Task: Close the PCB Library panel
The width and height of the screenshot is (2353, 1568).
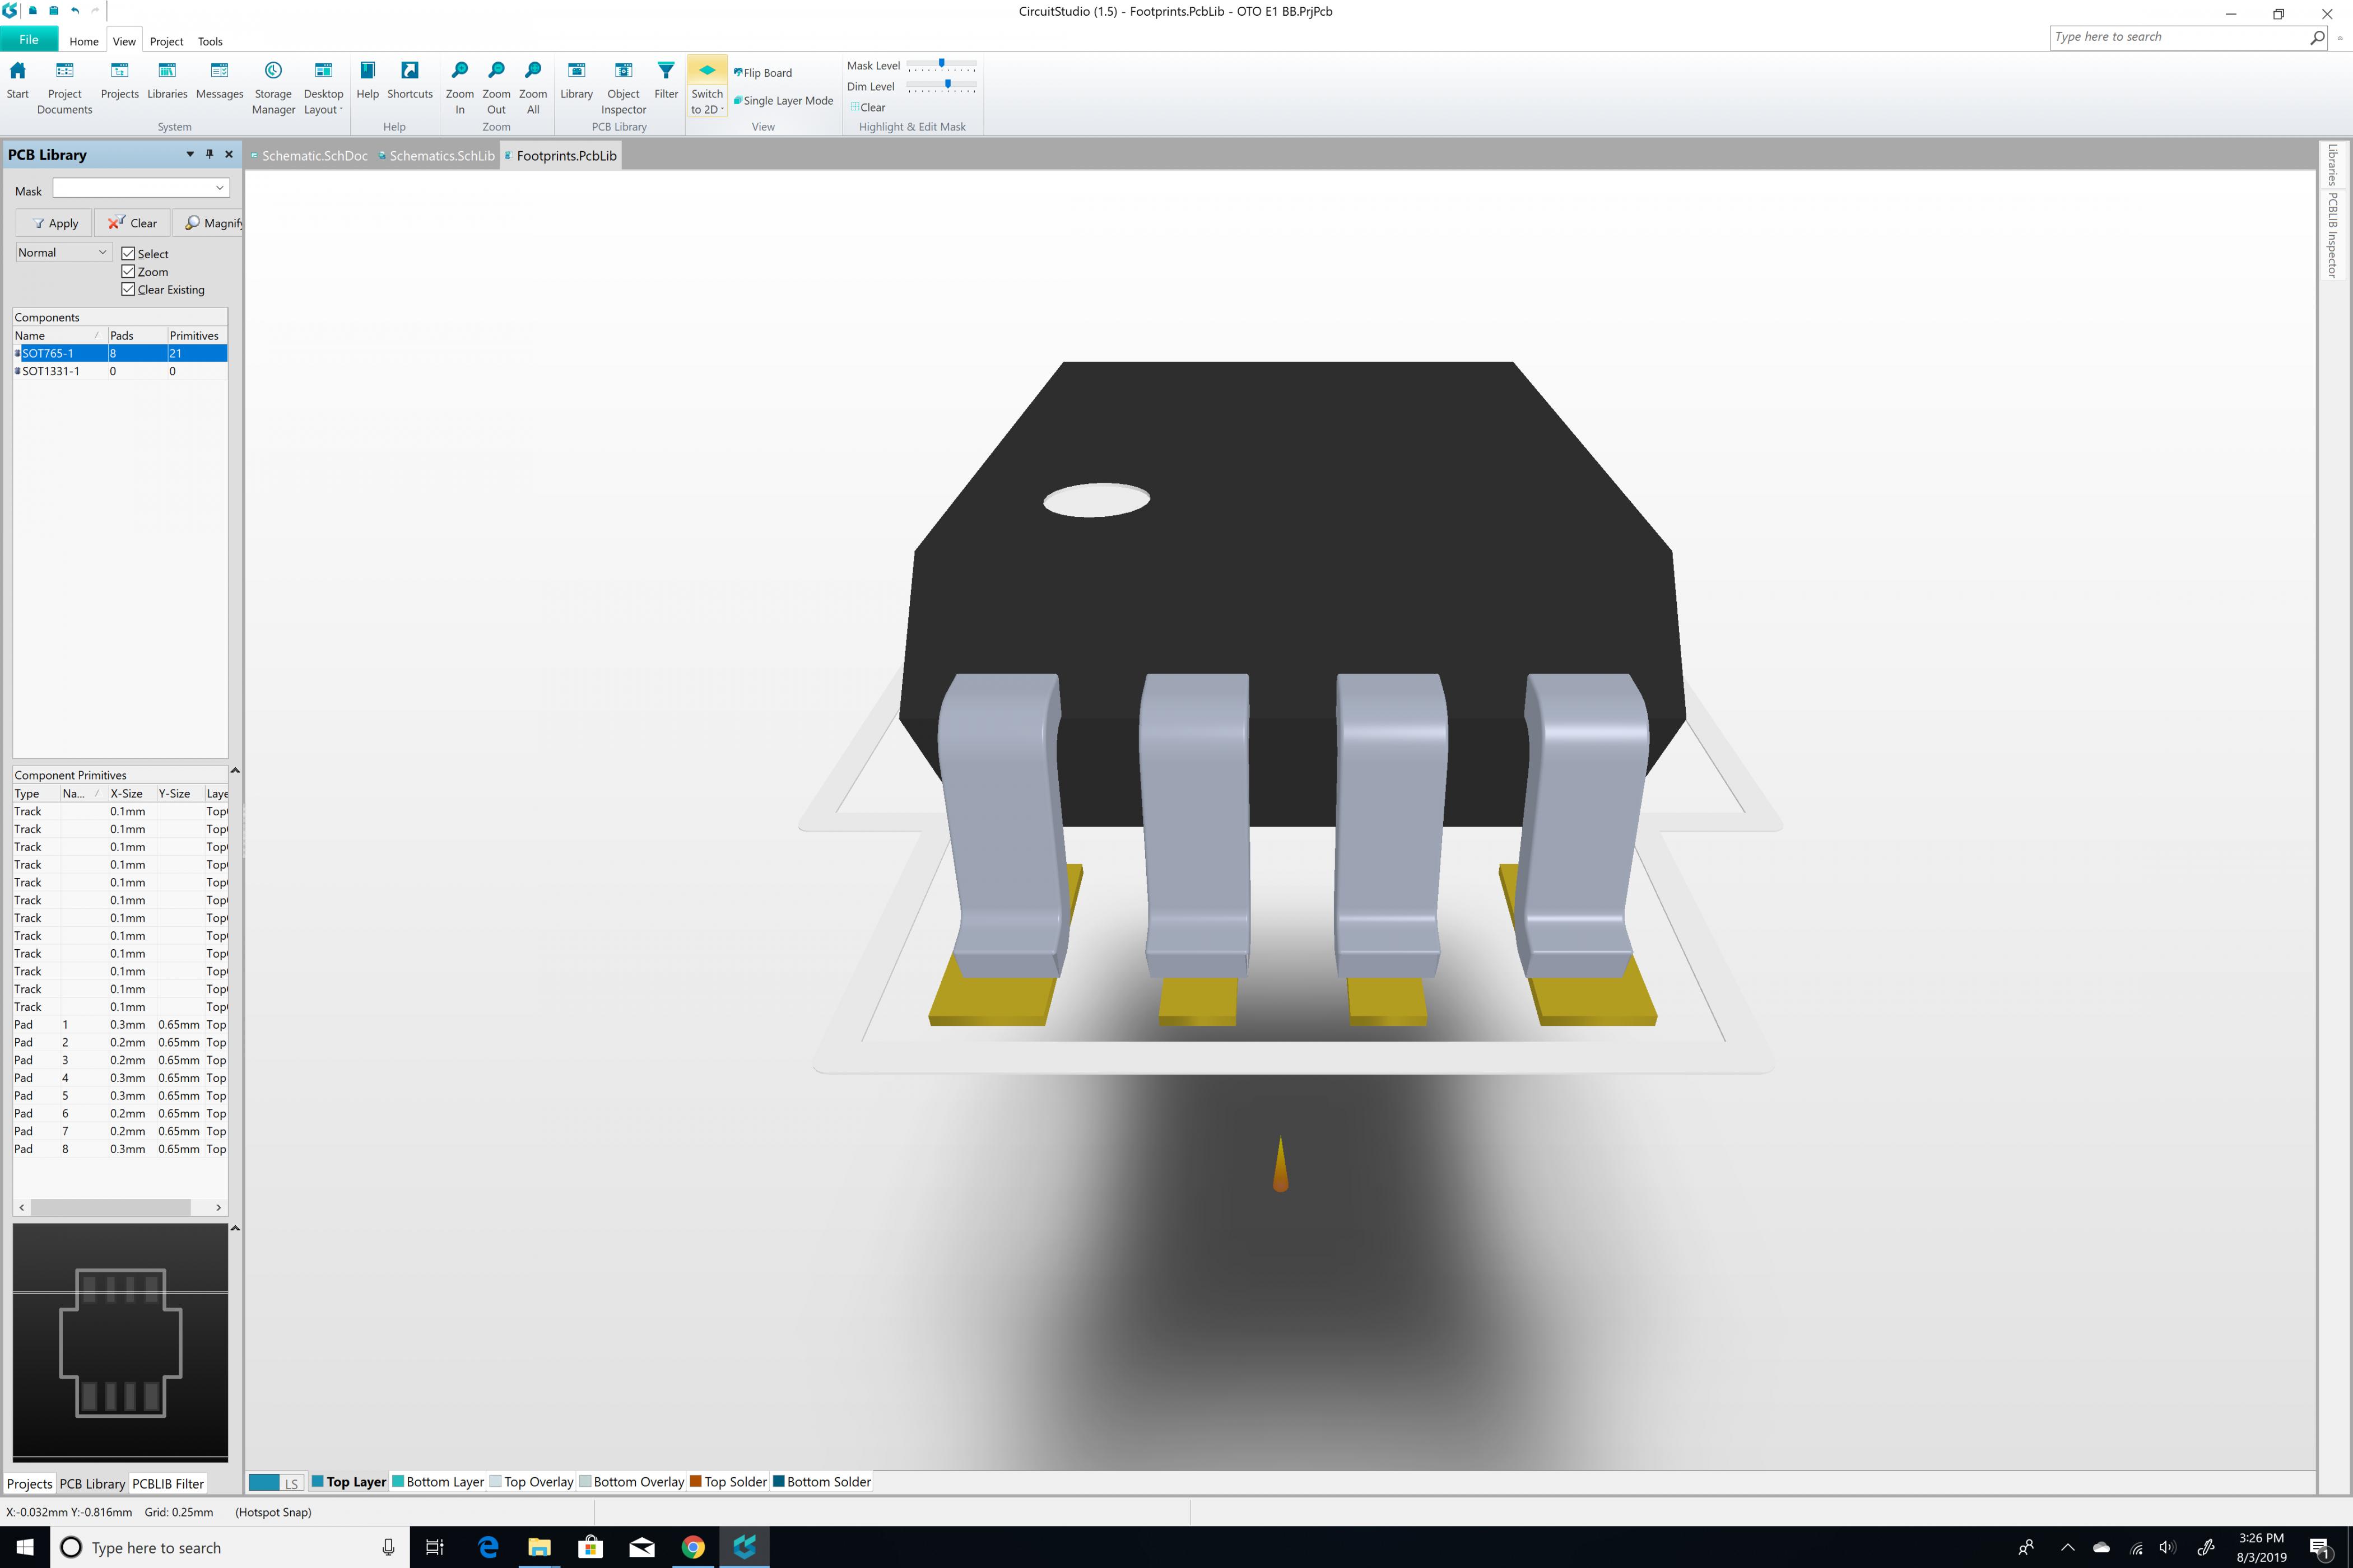Action: [x=229, y=154]
